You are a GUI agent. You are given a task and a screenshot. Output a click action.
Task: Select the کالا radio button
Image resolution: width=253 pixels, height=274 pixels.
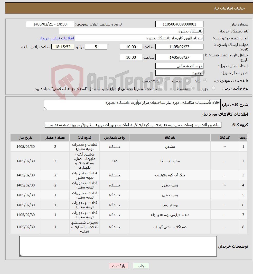[205, 80]
